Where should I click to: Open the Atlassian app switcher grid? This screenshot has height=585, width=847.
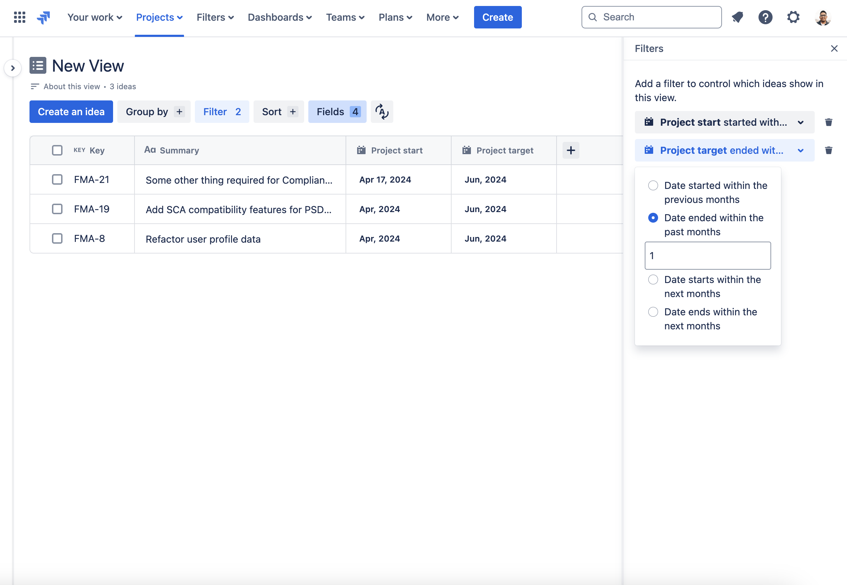click(x=19, y=17)
